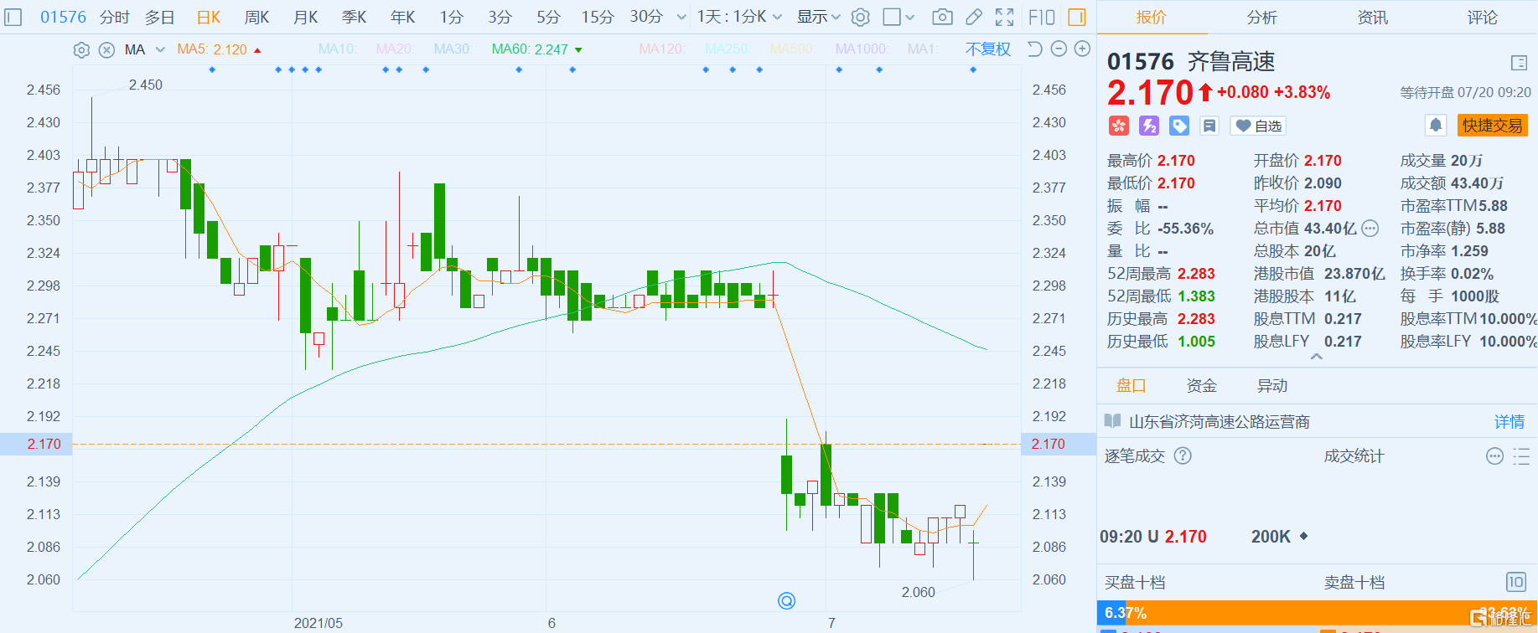Toggle MA1000 moving average line
Screen dimensions: 1538x633
[x=862, y=49]
